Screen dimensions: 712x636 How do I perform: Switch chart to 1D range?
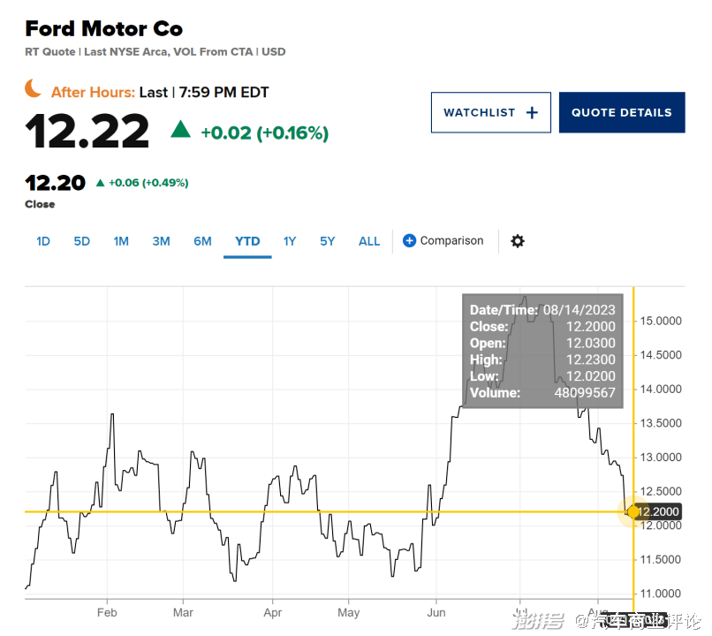coord(43,241)
